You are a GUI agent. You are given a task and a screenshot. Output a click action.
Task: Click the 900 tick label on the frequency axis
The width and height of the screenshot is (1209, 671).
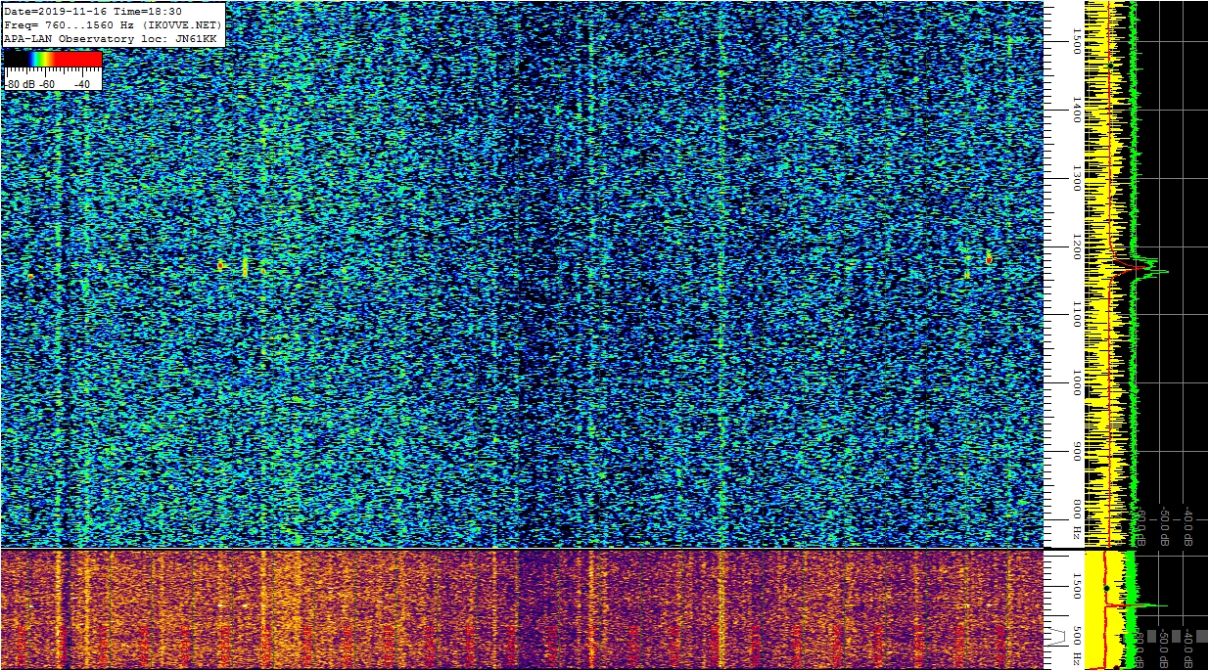[x=1075, y=451]
